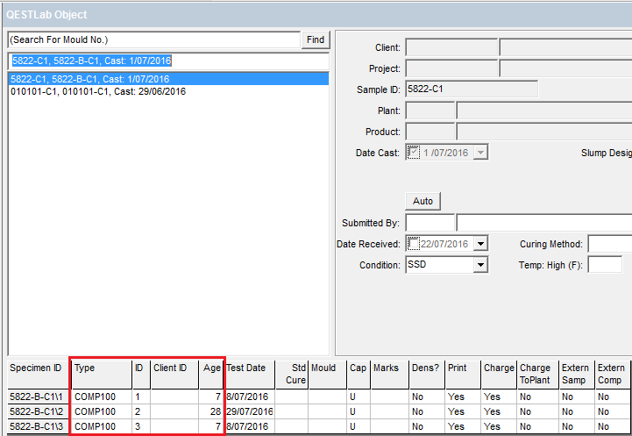Expand the Condition SSD dropdown
632x436 pixels.
point(480,265)
